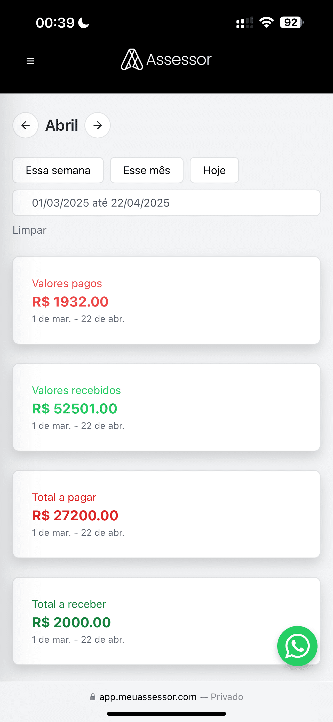Tap the battery indicator showing 92
The height and width of the screenshot is (722, 333).
[x=291, y=22]
